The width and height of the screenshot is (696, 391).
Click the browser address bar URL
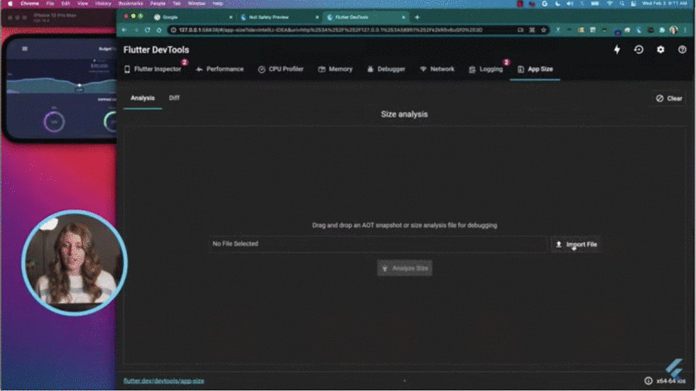(x=331, y=30)
